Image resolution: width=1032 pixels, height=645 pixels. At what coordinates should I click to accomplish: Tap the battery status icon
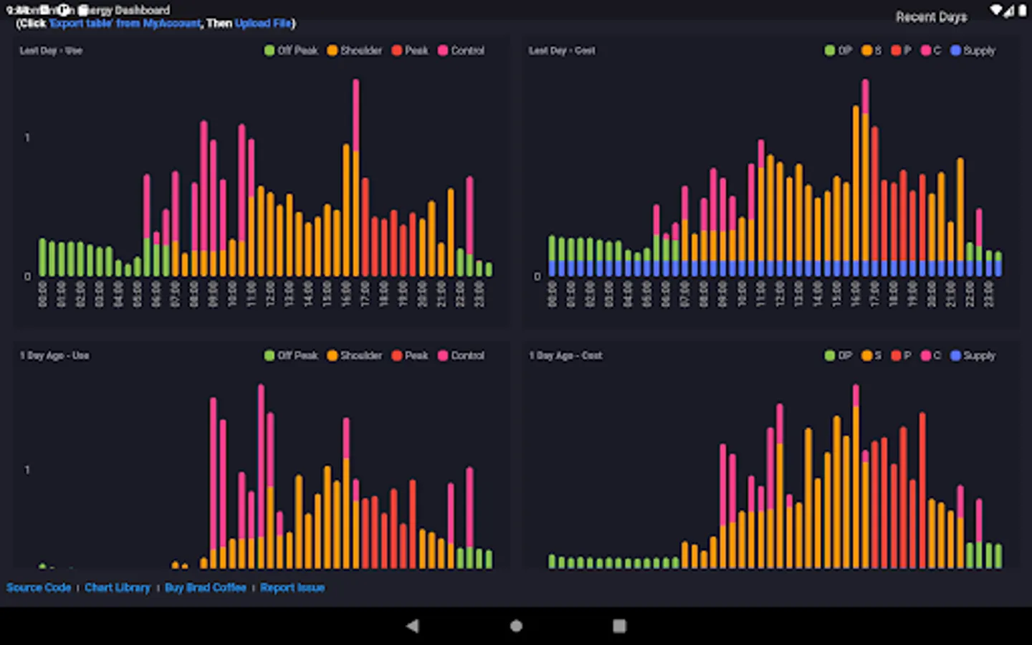tap(1022, 10)
